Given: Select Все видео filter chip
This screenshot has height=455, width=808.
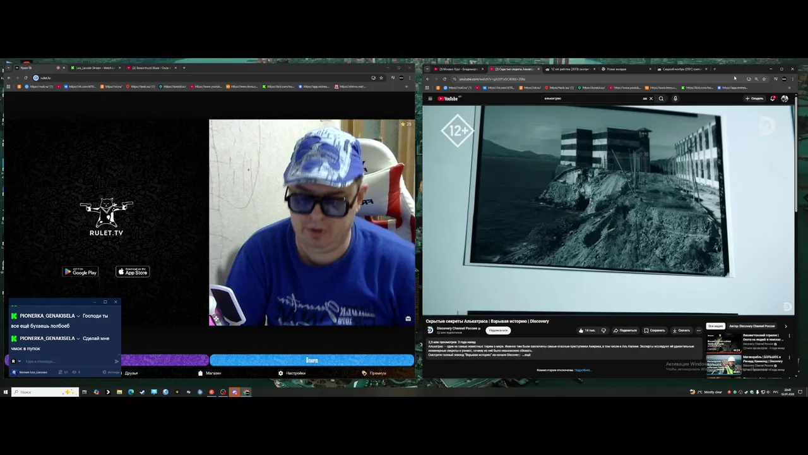Looking at the screenshot, I should (715, 326).
